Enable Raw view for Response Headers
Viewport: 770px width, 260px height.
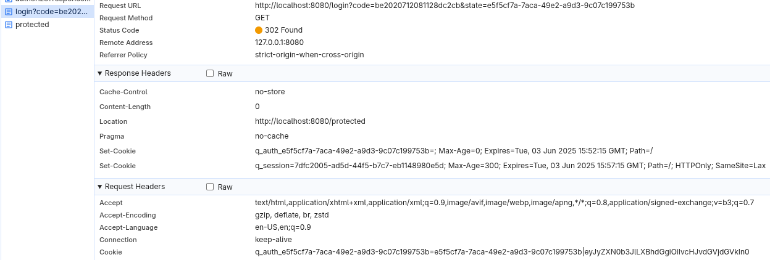tap(210, 73)
